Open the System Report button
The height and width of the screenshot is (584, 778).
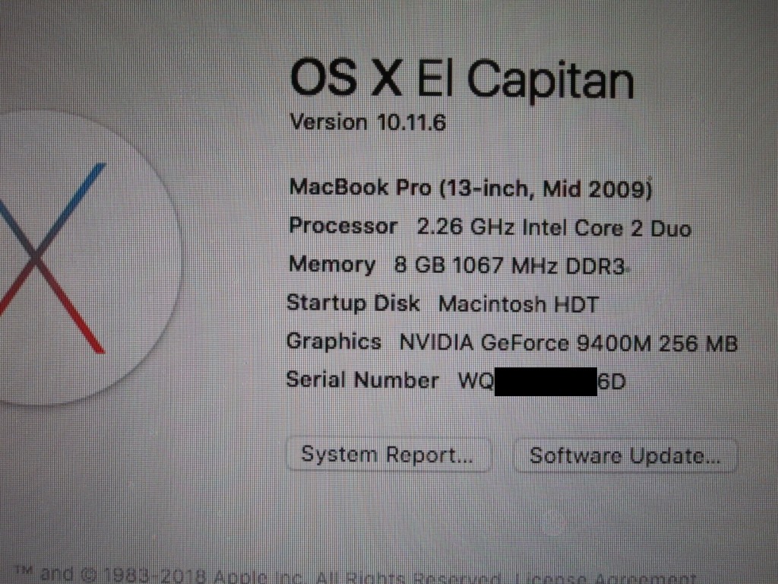(388, 455)
